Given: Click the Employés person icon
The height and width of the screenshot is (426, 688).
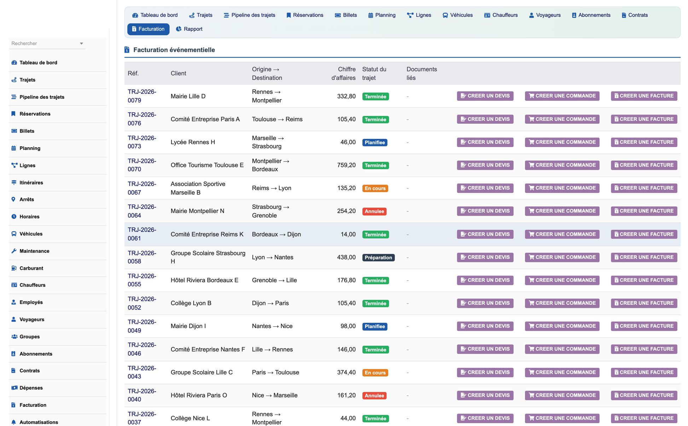Looking at the screenshot, I should [x=14, y=302].
